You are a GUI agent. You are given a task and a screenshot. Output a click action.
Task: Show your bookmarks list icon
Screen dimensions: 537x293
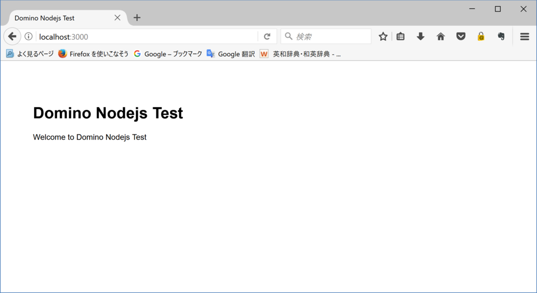[400, 37]
